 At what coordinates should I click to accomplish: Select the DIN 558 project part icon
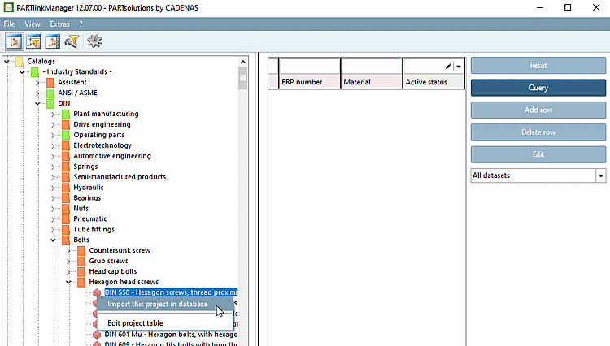click(97, 292)
